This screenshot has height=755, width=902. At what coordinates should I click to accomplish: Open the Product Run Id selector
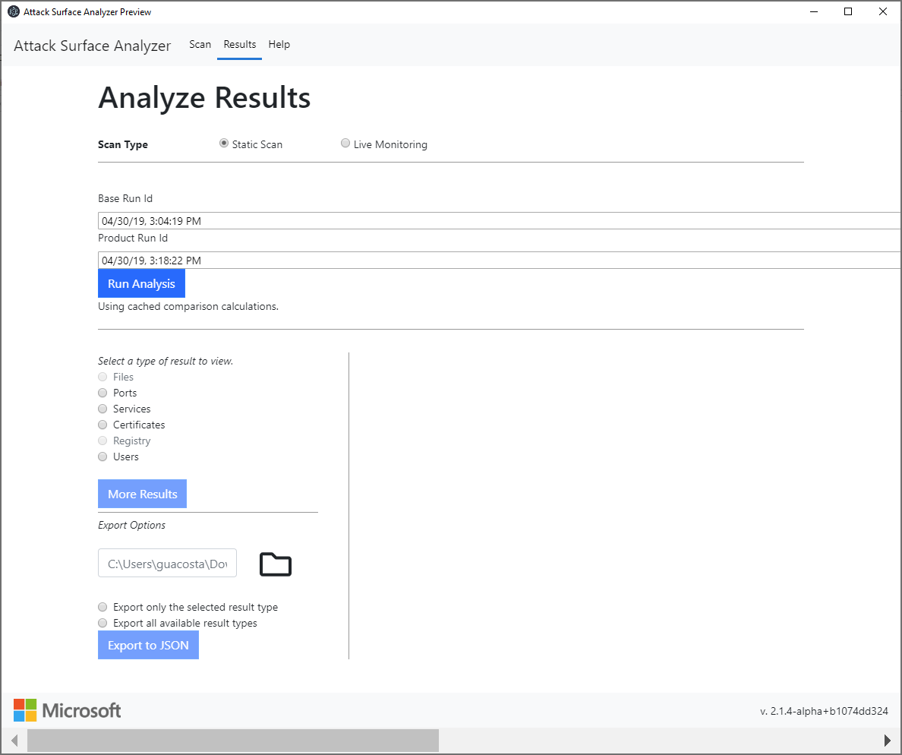304,260
